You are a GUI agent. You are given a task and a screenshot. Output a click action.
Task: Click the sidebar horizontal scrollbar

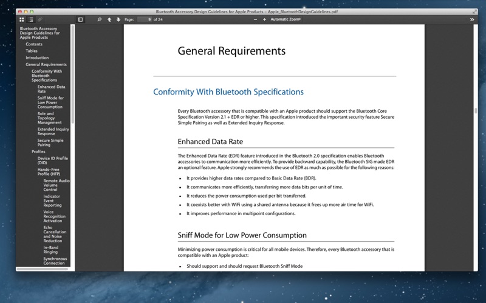point(43,269)
